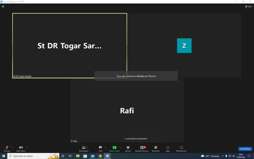Minimize the Zoom Meeting window
254x159 pixels.
[x=237, y=2]
